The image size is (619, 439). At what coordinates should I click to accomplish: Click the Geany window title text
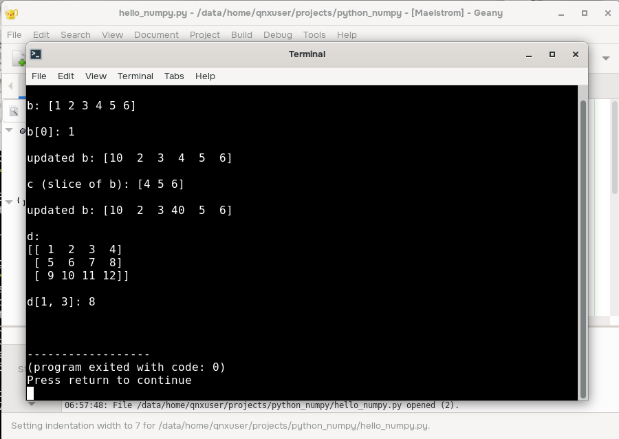point(311,13)
